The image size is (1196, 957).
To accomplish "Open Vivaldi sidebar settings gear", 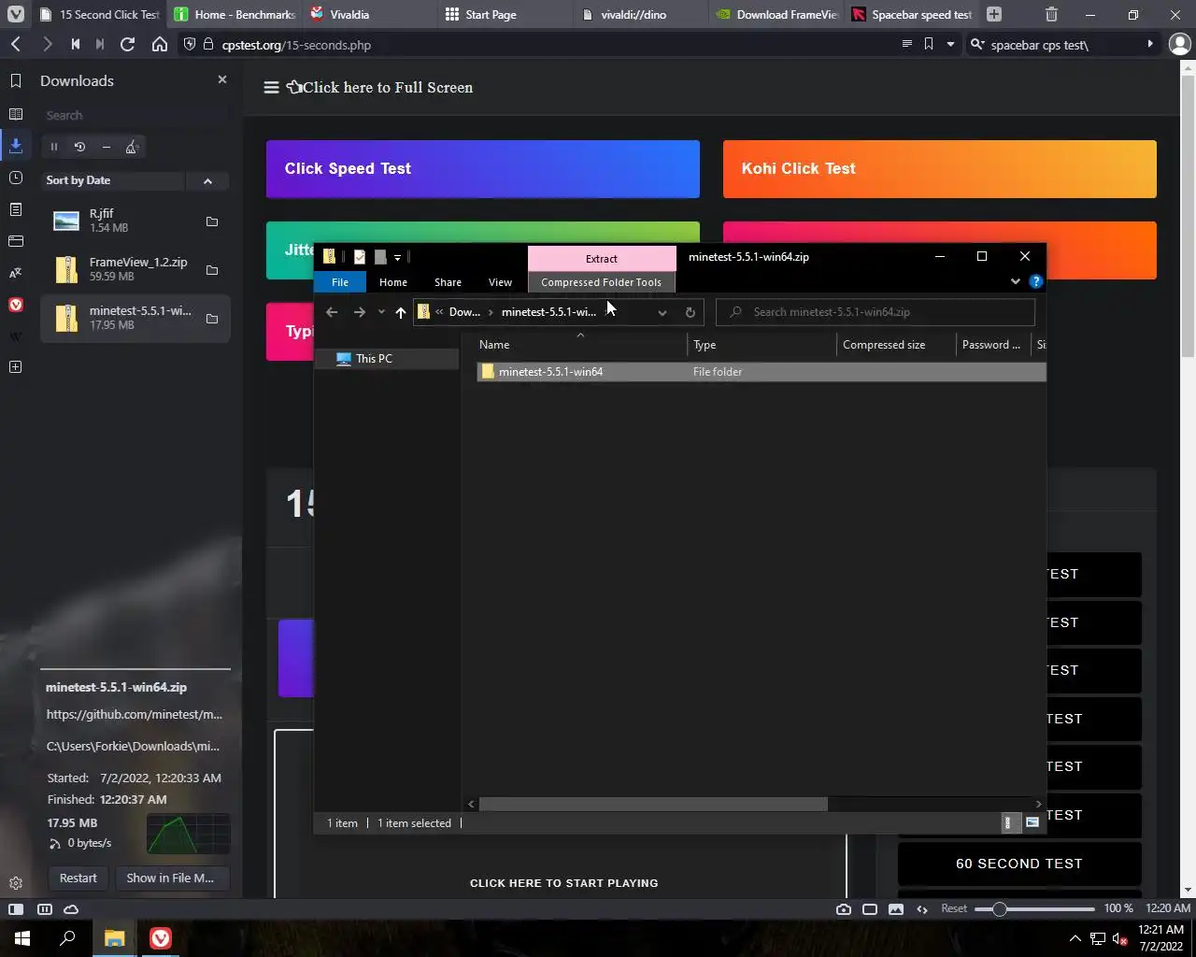I will point(16,883).
